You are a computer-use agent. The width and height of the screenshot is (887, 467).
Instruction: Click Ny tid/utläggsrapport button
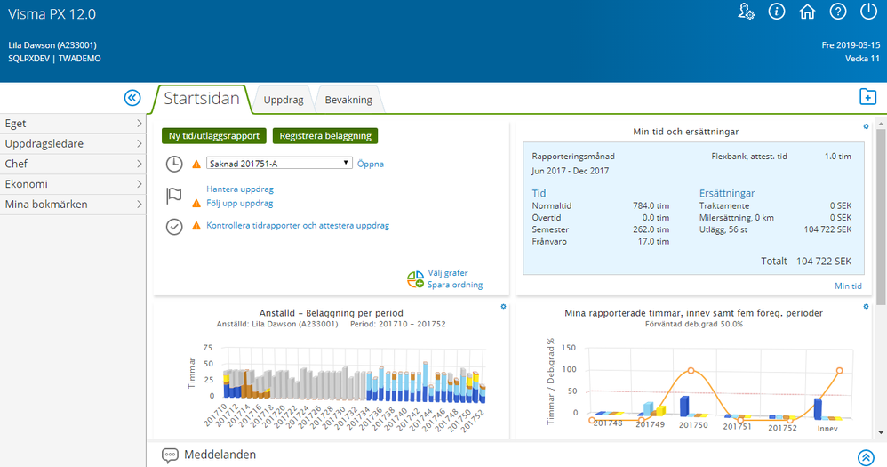pos(214,136)
